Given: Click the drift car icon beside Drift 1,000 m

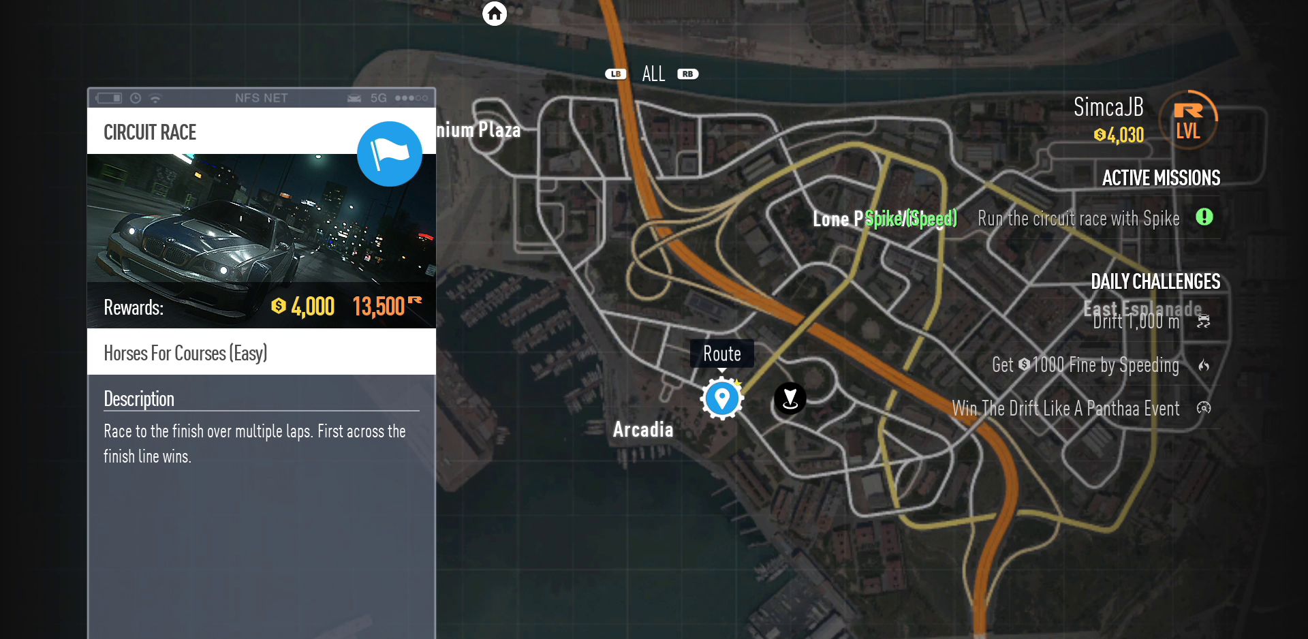Looking at the screenshot, I should 1204,321.
